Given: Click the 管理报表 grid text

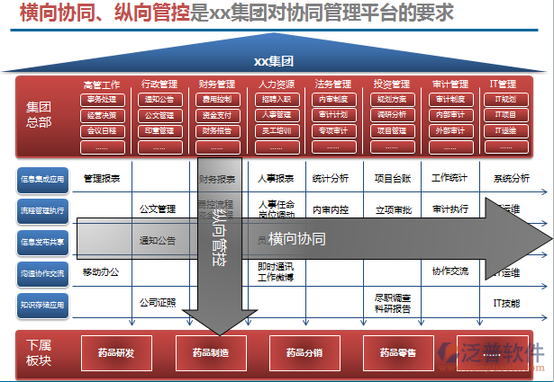Looking at the screenshot, I should [x=102, y=178].
